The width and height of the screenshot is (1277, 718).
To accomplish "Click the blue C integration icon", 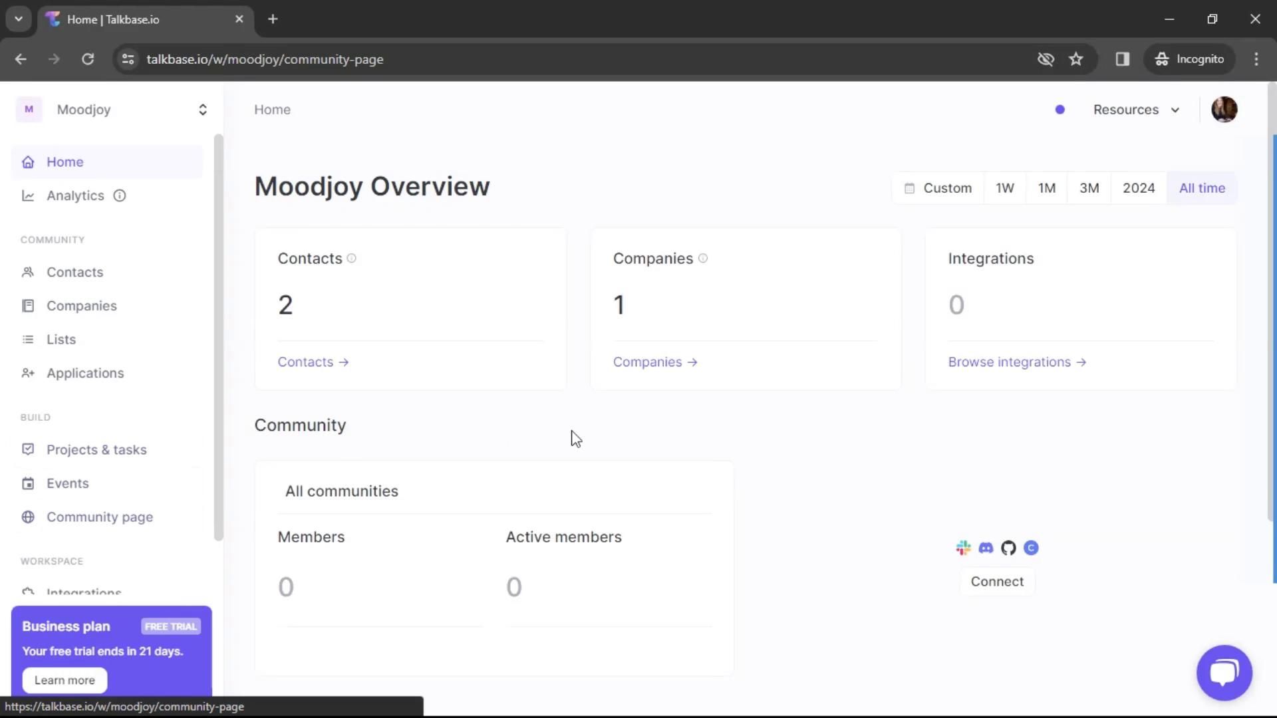I will tap(1031, 548).
